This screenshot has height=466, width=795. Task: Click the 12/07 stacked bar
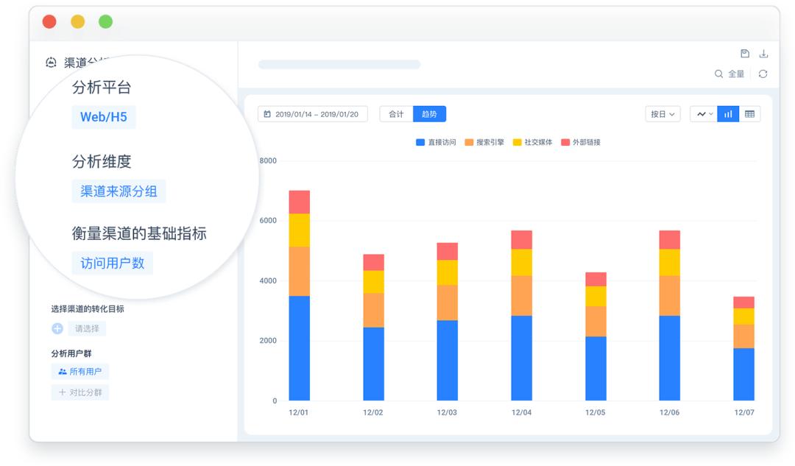743,348
